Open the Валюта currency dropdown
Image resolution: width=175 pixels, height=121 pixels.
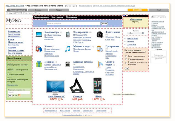136,33
